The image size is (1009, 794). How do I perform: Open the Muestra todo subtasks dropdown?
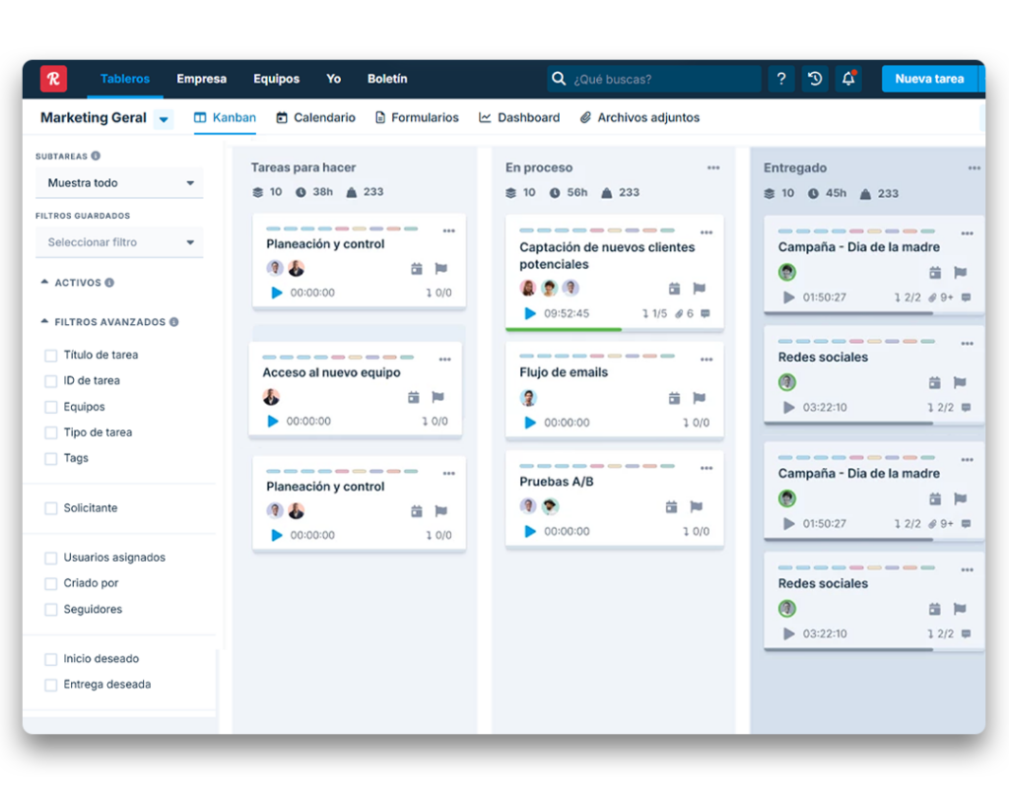point(119,183)
